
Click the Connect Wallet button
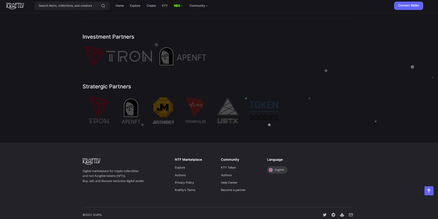409,5
